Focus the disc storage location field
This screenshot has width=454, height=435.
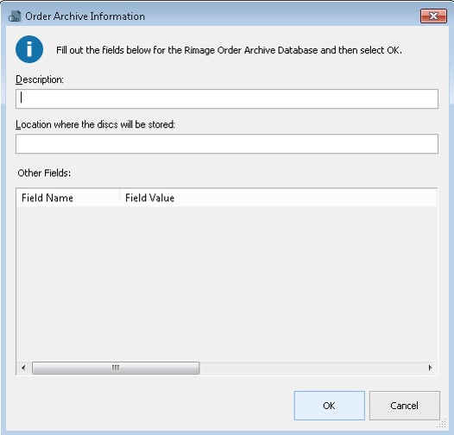click(227, 143)
